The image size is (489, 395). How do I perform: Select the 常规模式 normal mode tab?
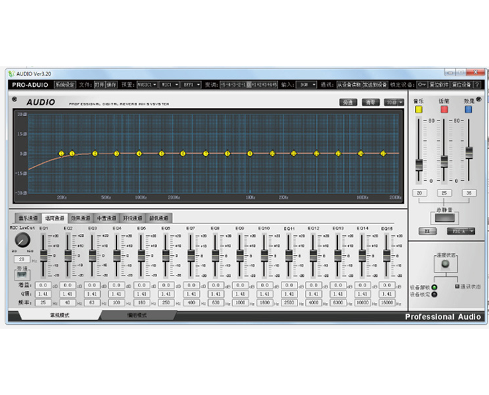[x=60, y=315]
